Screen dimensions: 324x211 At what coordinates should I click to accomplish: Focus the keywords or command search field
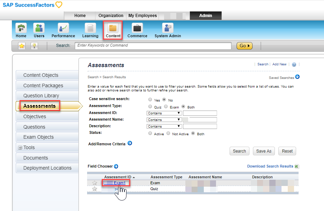coord(153,46)
